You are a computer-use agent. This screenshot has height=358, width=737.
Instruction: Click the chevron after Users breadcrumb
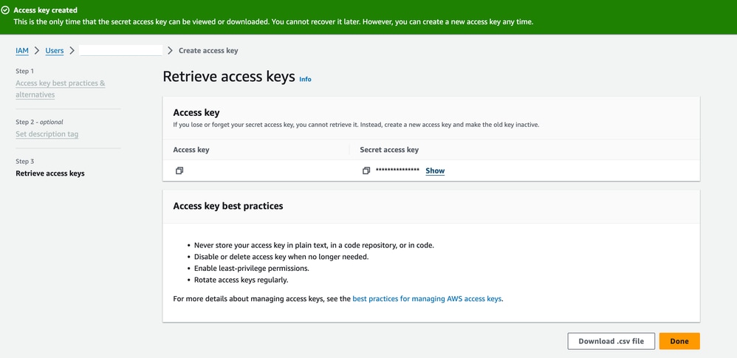tap(72, 50)
